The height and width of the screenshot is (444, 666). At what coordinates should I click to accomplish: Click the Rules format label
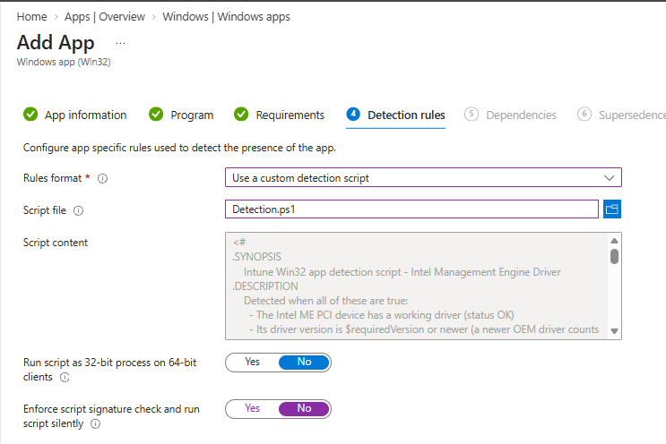click(52, 178)
